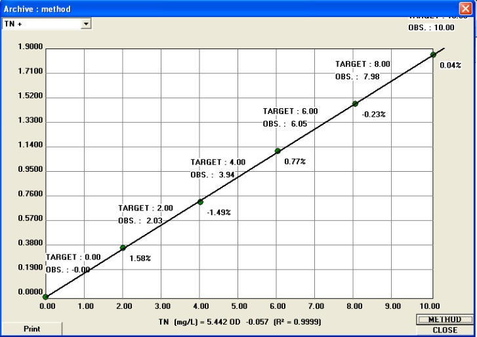The image size is (477, 337).
Task: Click the 5.00 x-axis label
Action: click(x=239, y=306)
